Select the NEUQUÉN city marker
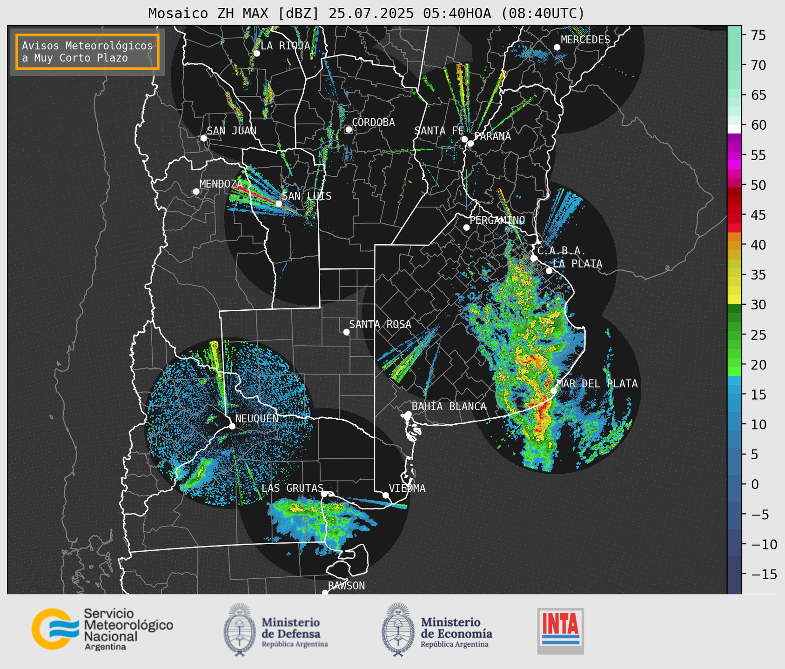Viewport: 785px width, 669px height. pos(232,426)
